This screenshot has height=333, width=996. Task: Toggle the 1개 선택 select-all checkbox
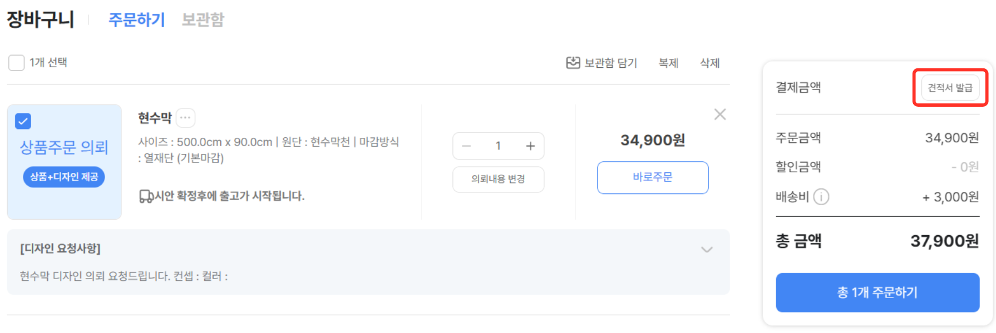(17, 63)
